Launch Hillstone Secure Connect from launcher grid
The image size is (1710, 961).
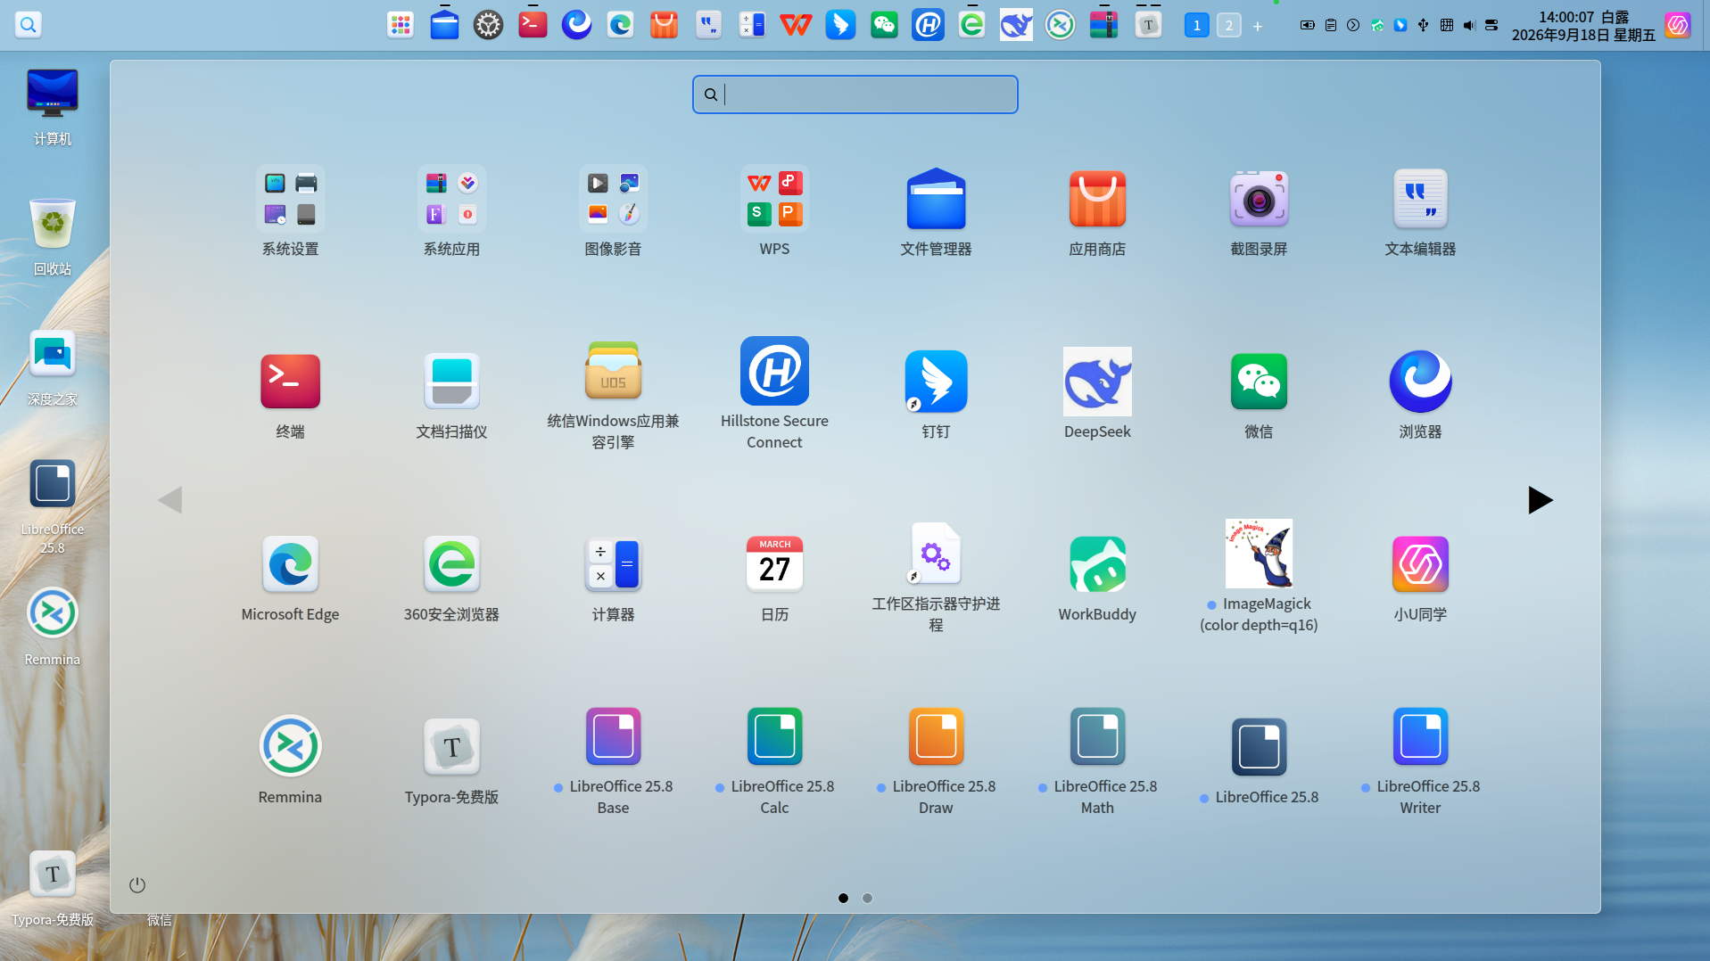[774, 371]
